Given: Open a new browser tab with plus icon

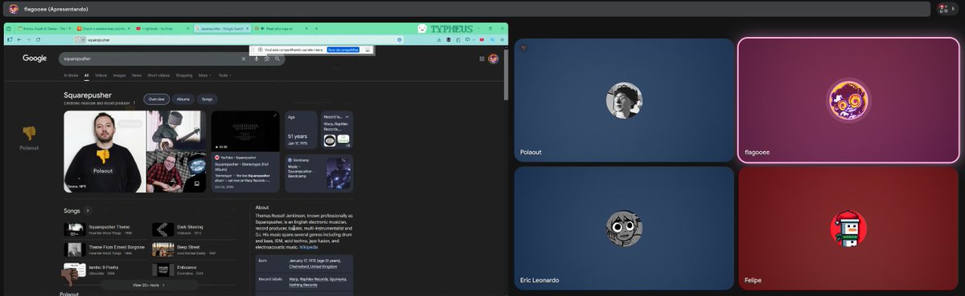Looking at the screenshot, I should 316,28.
